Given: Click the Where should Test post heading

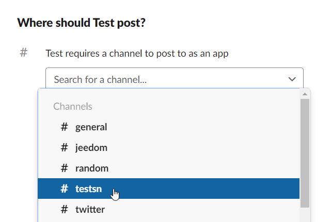Looking at the screenshot, I should click(x=81, y=23).
